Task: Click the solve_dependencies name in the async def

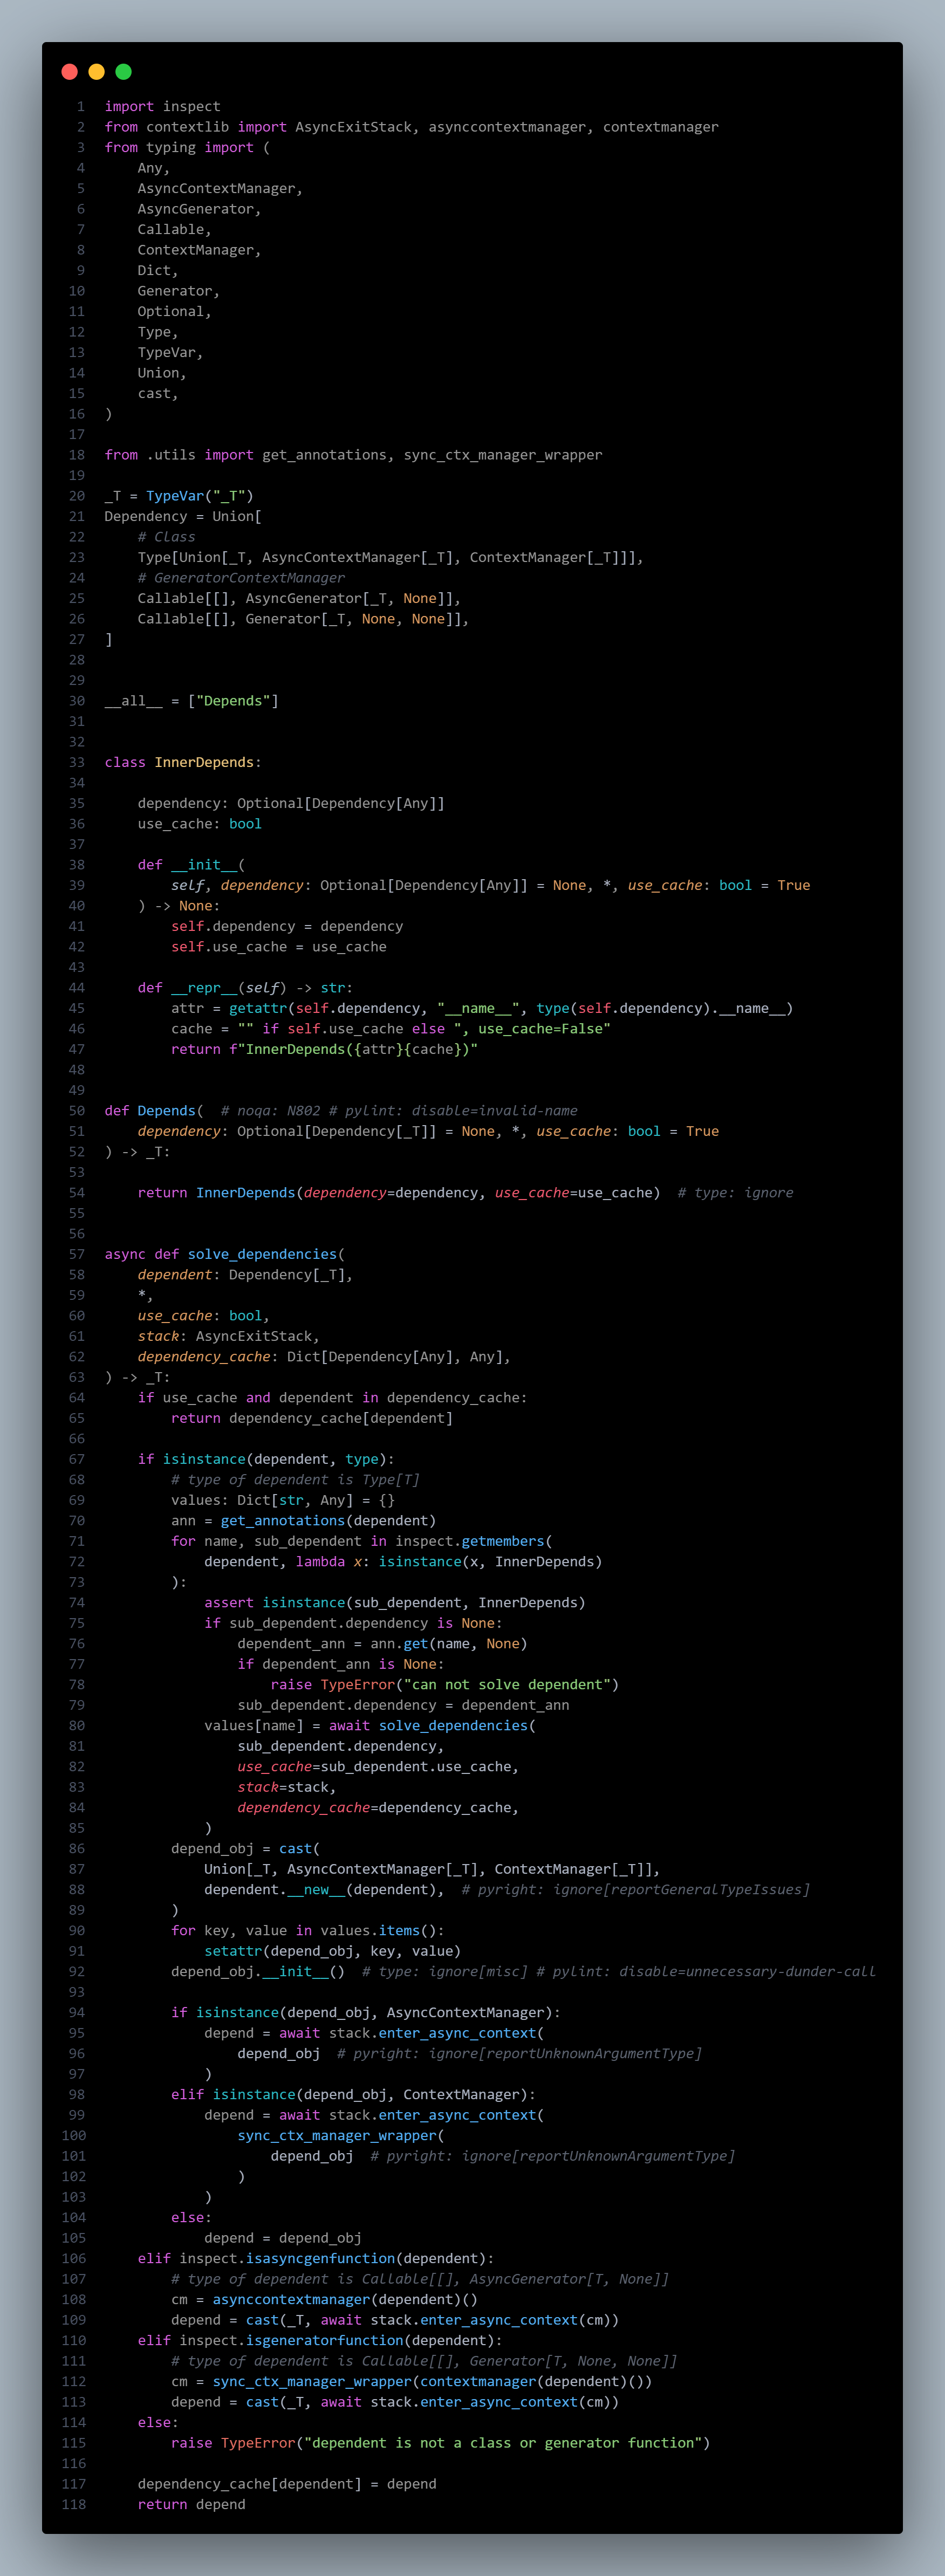Action: click(262, 1254)
